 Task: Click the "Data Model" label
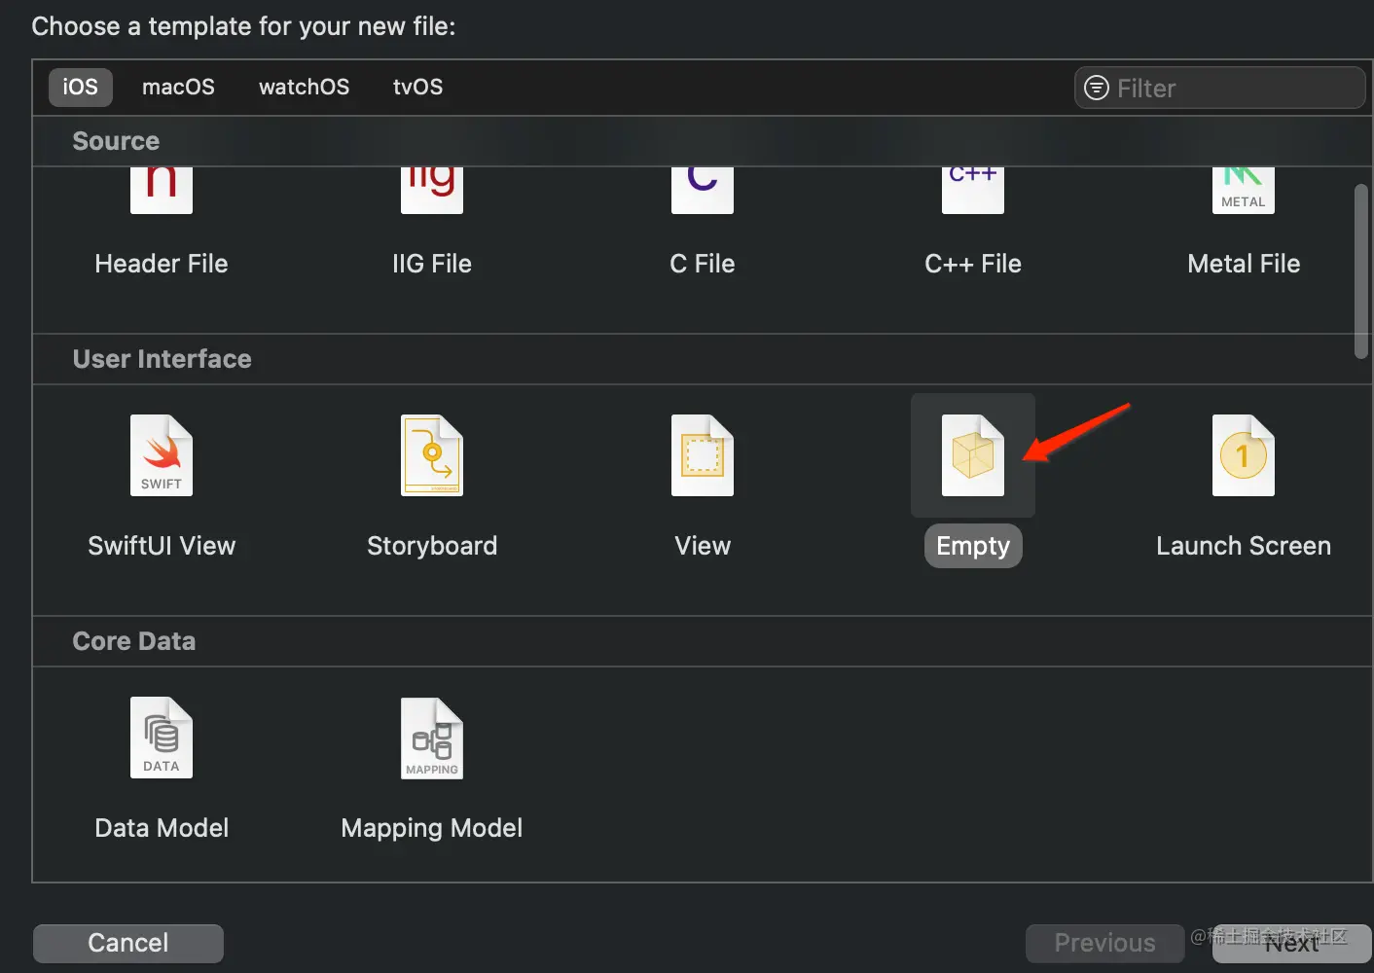(x=162, y=828)
